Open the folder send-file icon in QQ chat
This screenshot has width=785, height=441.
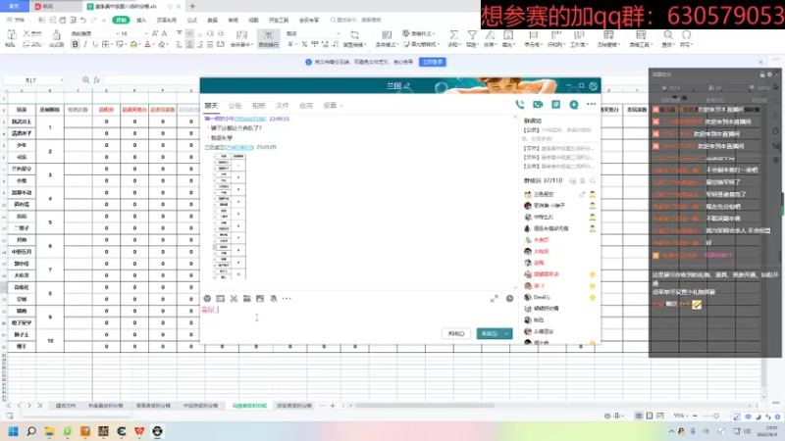(247, 299)
